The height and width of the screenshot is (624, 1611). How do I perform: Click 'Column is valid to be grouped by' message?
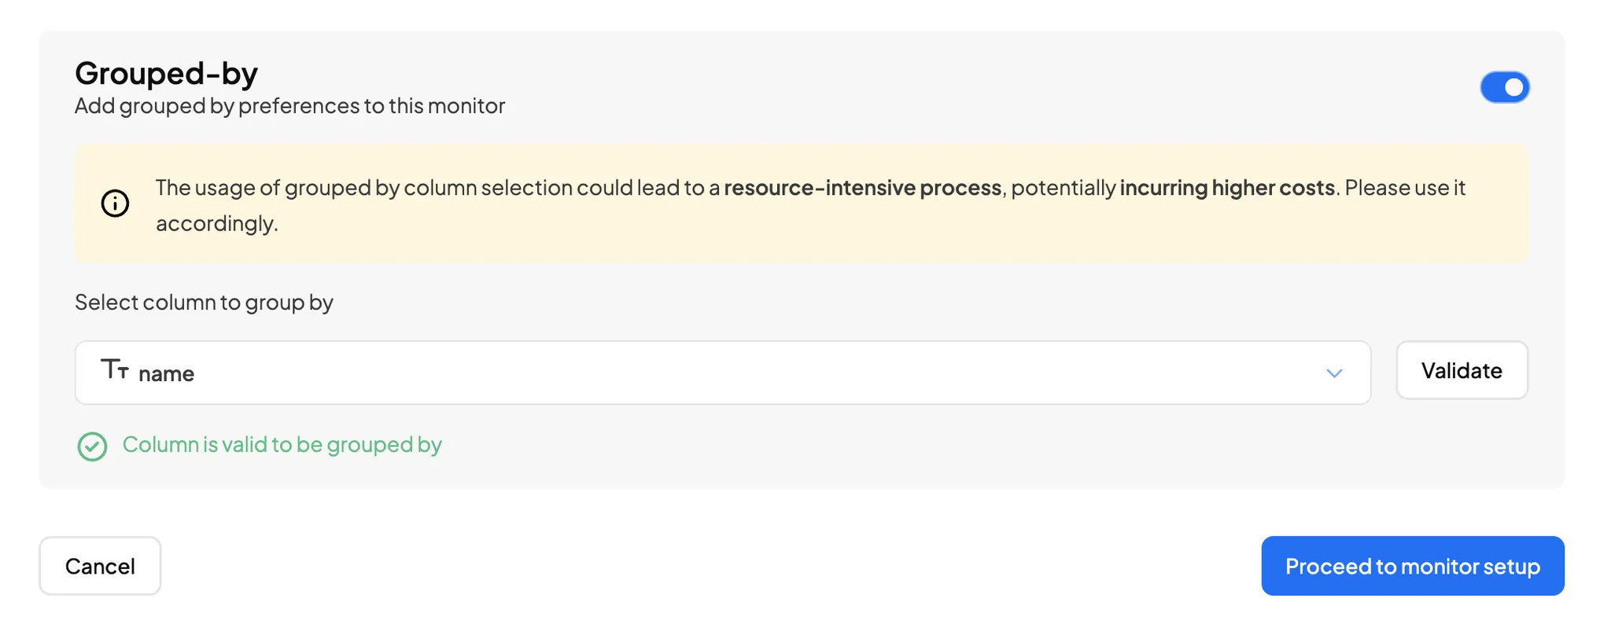[x=282, y=445]
